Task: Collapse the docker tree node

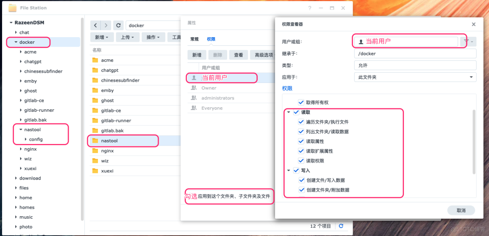Action: [16, 42]
